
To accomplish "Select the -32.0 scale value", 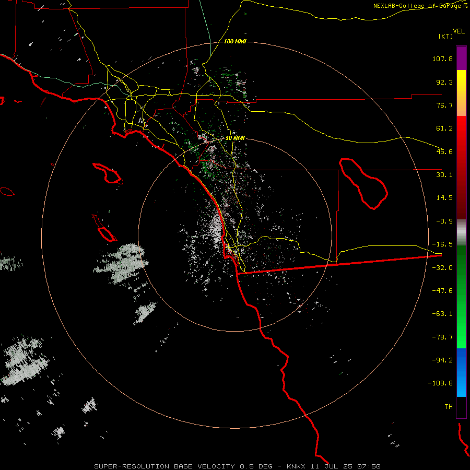I will pos(442,268).
